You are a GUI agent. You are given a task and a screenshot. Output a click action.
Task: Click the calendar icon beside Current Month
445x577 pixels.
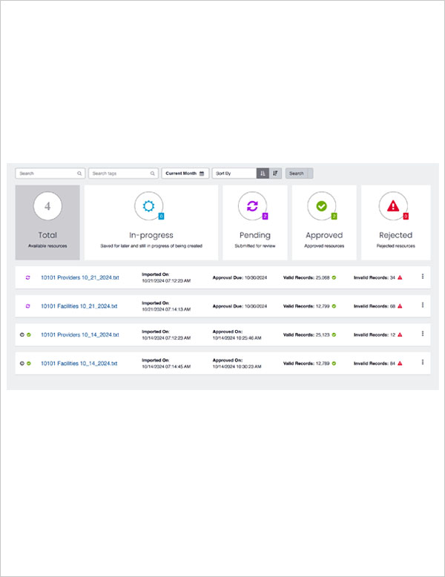pos(202,174)
